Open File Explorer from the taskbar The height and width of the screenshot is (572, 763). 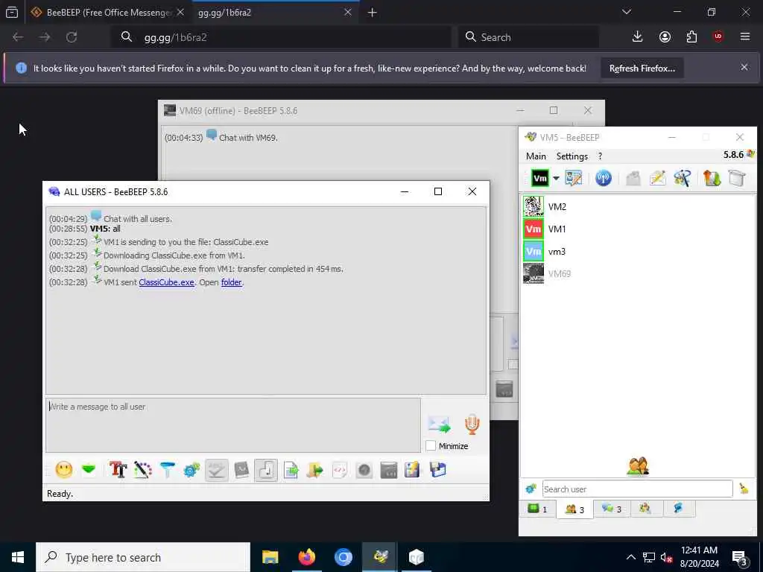coord(270,557)
